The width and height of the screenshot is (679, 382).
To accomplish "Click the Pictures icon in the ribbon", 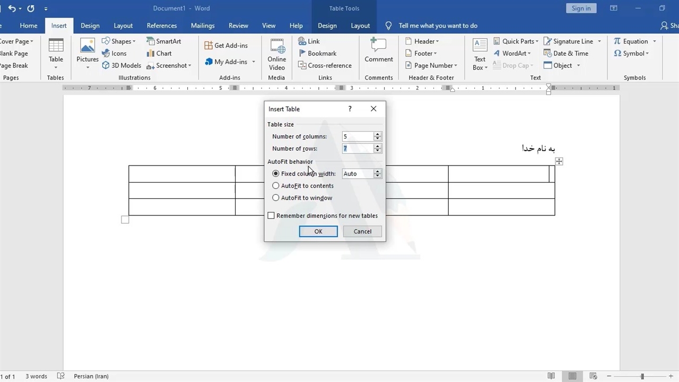I will tap(88, 48).
